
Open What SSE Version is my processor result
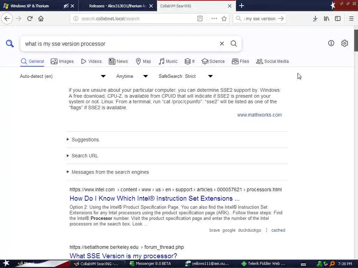point(123,256)
